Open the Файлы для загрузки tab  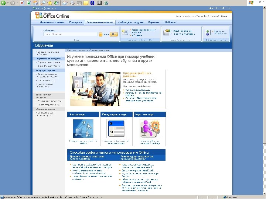point(131,22)
